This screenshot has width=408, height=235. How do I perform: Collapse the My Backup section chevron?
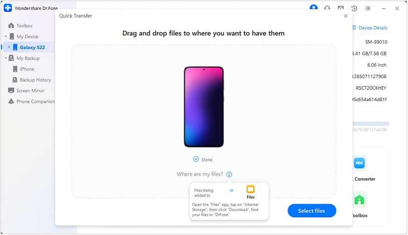pos(6,58)
